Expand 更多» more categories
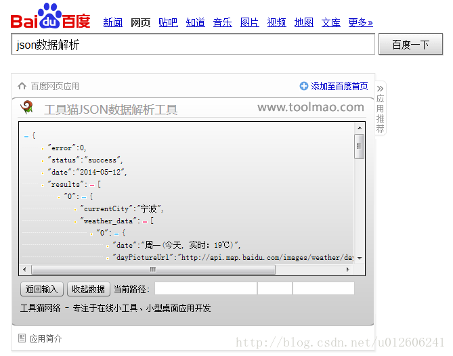Screen dimensions: 453x356 click(x=360, y=22)
